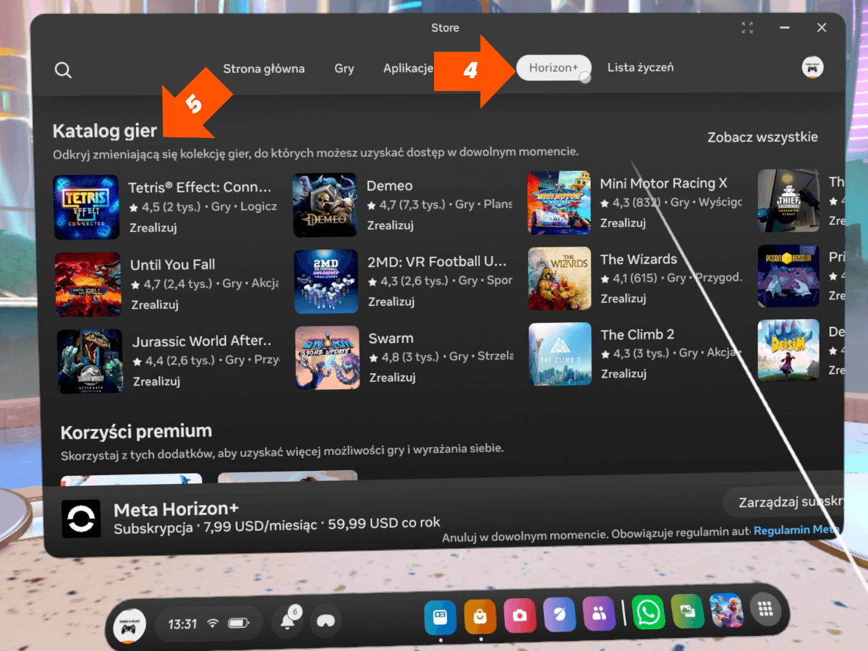
Task: Click the time and battery status panel
Action: (208, 623)
